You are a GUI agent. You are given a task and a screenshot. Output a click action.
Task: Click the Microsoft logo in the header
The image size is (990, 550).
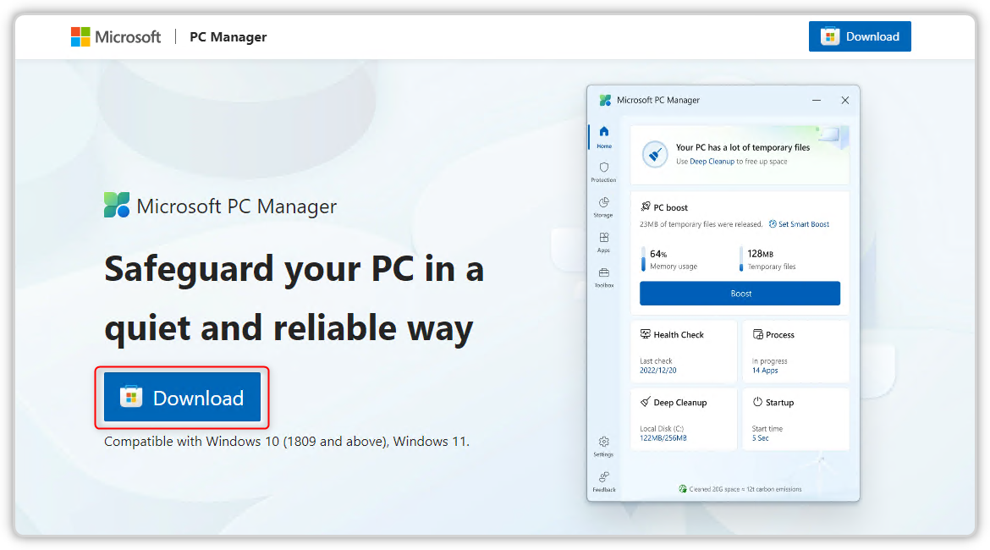tap(116, 36)
